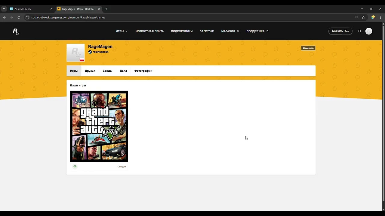Switch to the Друзья profile tab

(90, 71)
